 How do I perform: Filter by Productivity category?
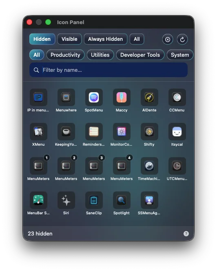[65, 55]
